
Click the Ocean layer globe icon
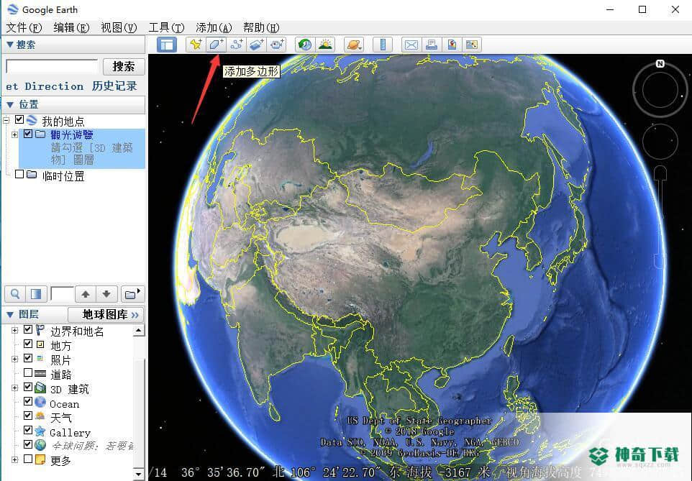pyautogui.click(x=40, y=402)
